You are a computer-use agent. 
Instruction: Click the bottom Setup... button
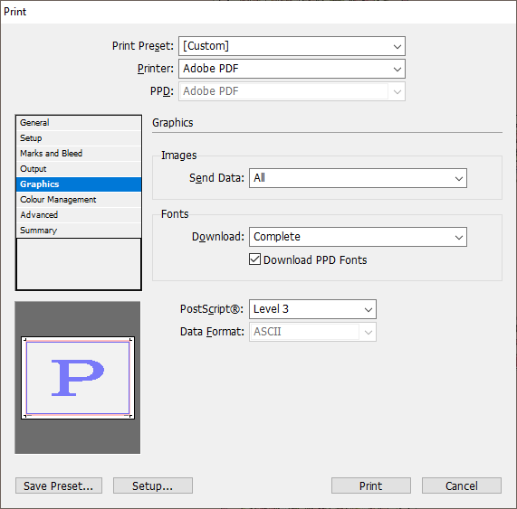pyautogui.click(x=153, y=485)
